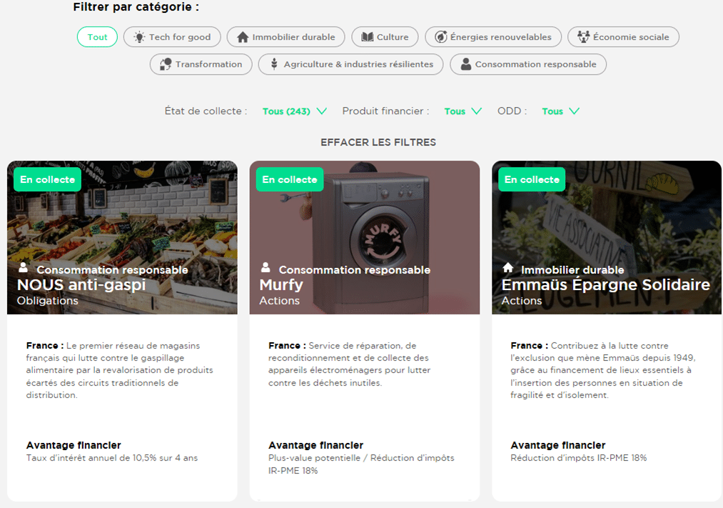Click chevron next to Tous (243)
Viewport: 723px width, 508px height.
[321, 111]
